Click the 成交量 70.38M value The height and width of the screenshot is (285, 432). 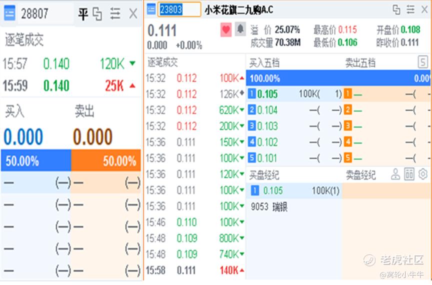pos(287,42)
